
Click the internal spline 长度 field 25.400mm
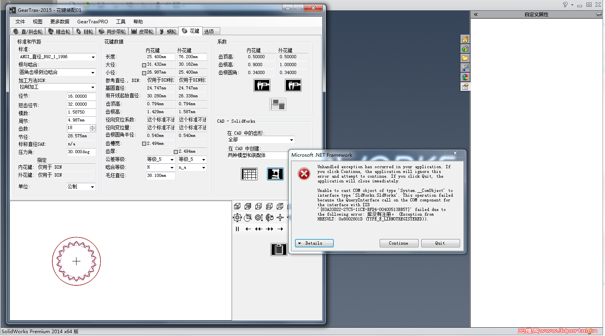point(160,57)
